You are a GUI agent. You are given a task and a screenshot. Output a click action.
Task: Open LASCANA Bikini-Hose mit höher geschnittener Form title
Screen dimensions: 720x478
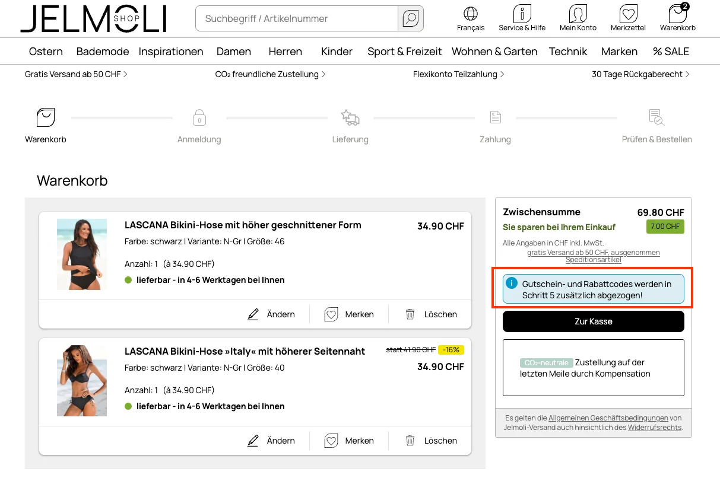[243, 225]
